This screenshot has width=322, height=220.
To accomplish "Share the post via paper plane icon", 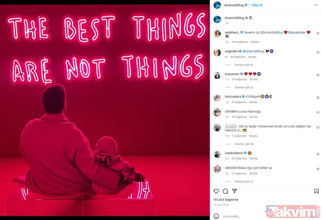I will (235, 191).
